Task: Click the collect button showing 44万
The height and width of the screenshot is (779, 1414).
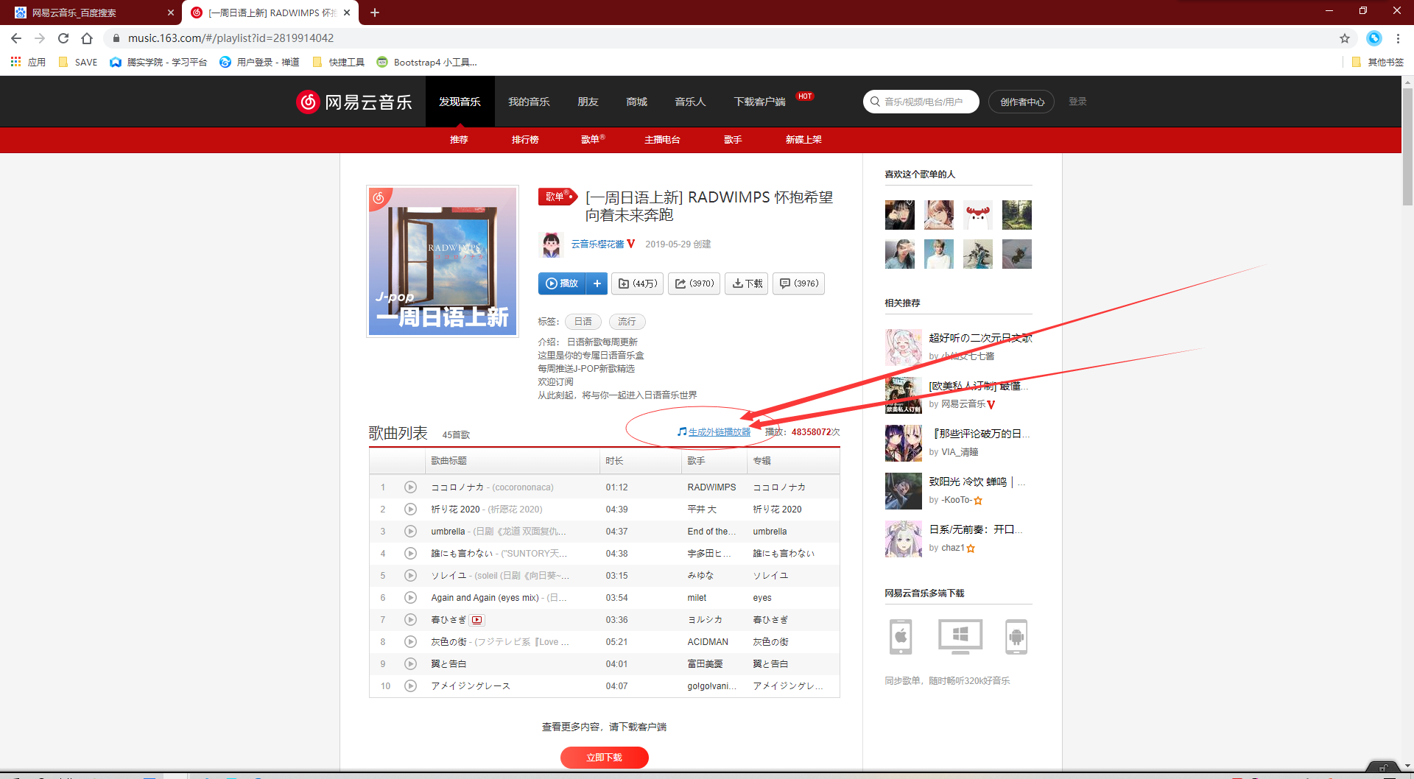Action: point(638,283)
